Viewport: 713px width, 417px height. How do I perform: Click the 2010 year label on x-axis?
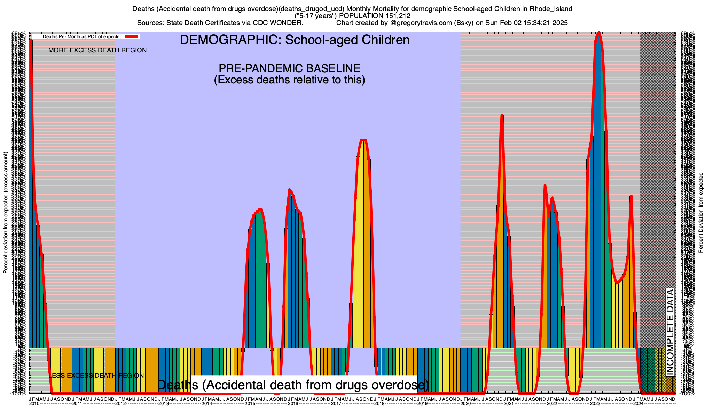pyautogui.click(x=34, y=404)
